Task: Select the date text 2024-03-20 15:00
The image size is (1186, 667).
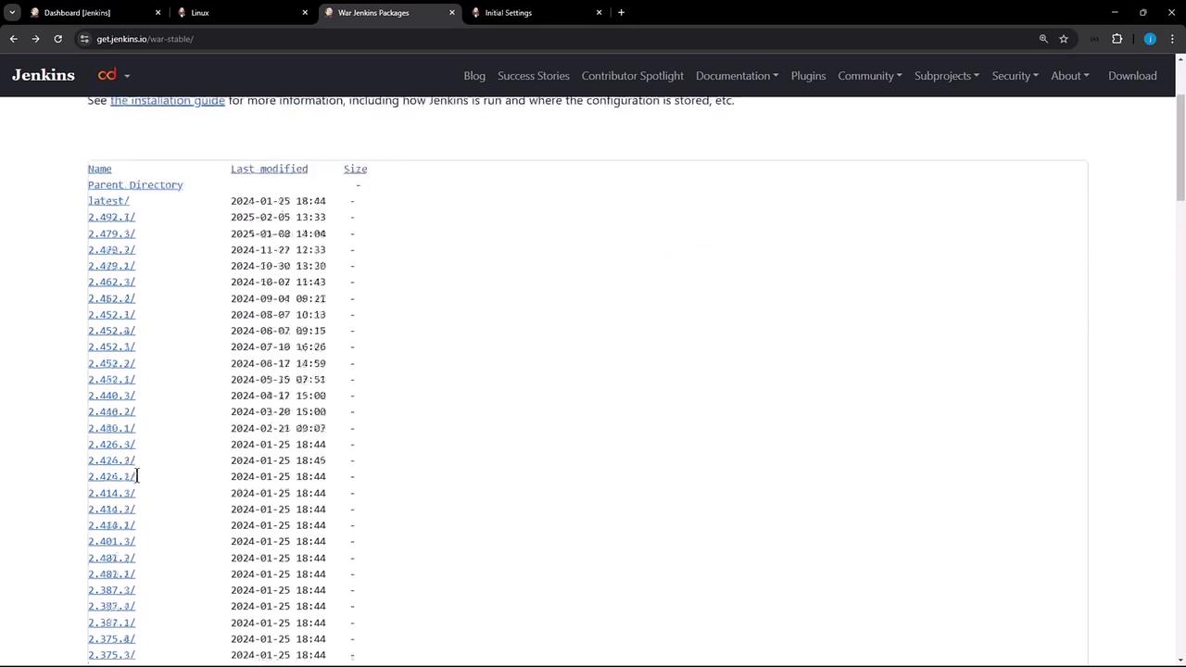Action: point(278,411)
